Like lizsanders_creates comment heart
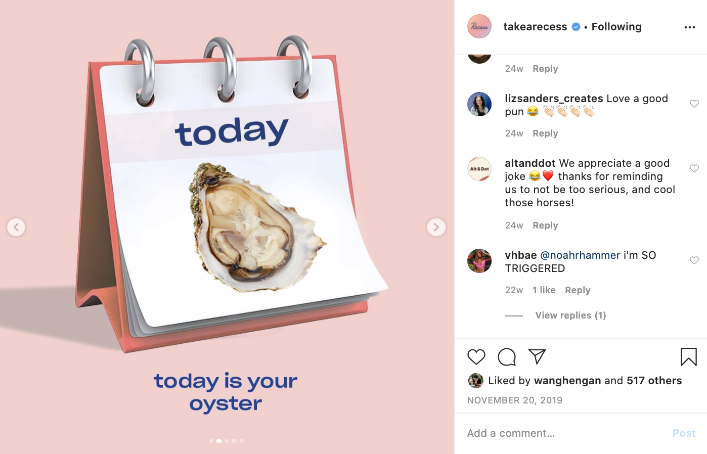 pos(694,104)
